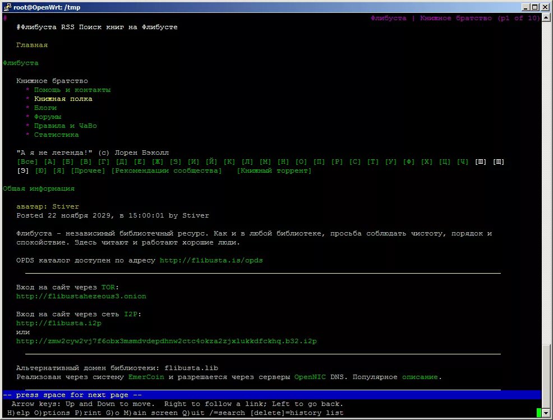Open the I2P link
553x420 pixels.
click(131, 314)
